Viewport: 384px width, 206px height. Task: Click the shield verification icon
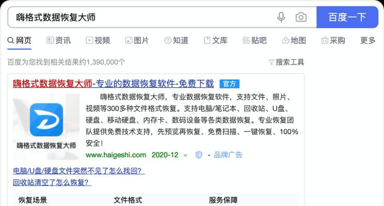click(199, 155)
